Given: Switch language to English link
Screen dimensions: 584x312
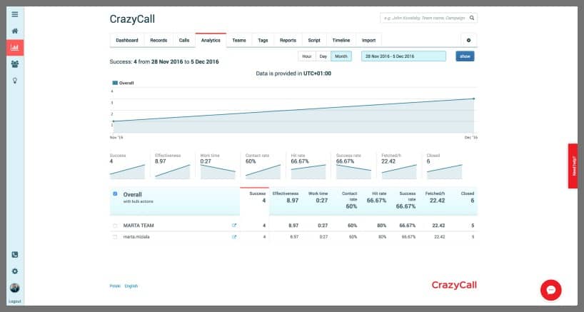Looking at the screenshot, I should (x=131, y=286).
